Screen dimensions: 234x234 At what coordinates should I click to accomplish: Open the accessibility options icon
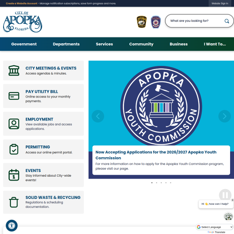pyautogui.click(x=12, y=225)
